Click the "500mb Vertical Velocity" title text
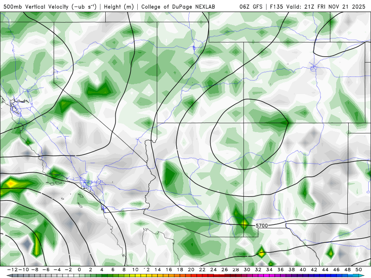This screenshot has height=278, width=371. tap(36, 6)
